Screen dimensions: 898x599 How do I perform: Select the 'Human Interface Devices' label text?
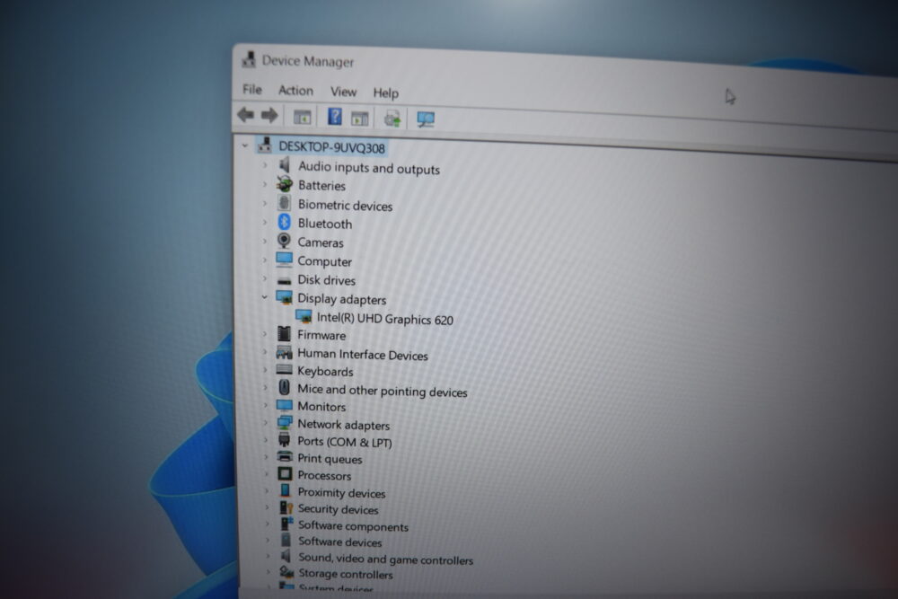point(363,355)
